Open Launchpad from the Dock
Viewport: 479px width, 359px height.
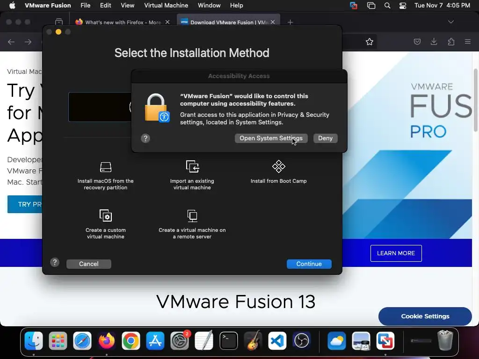click(x=58, y=341)
